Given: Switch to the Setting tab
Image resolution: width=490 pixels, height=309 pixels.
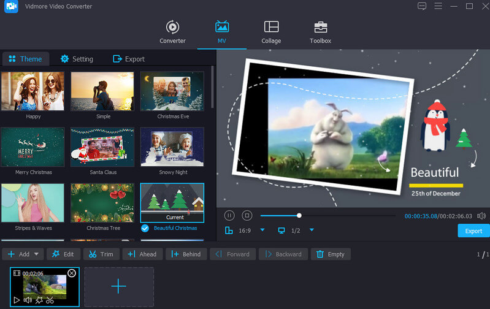Looking at the screenshot, I should tap(77, 59).
